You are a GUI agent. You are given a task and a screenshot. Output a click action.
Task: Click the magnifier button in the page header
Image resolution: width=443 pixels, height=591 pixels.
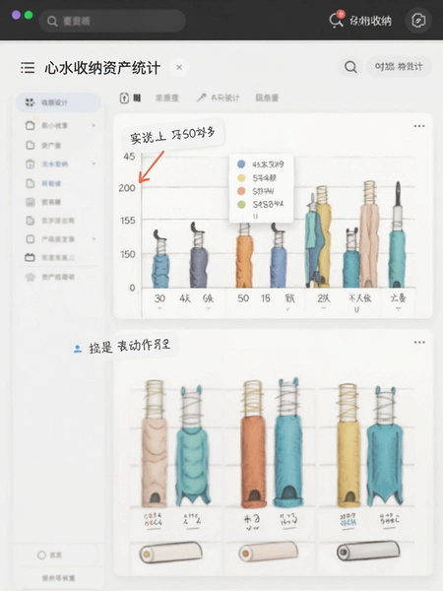coord(350,67)
